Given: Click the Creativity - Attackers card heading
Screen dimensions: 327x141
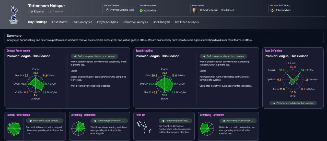Looking at the screenshot, I should [x=212, y=115].
